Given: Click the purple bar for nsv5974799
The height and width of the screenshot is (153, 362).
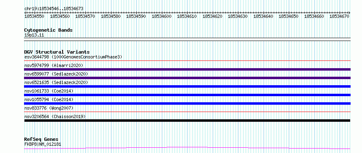Looking at the screenshot, I should pyautogui.click(x=187, y=69).
